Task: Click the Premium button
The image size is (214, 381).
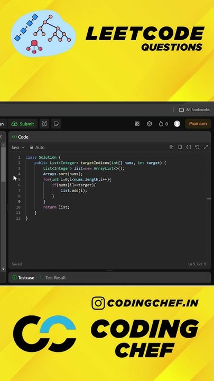Action: click(198, 124)
